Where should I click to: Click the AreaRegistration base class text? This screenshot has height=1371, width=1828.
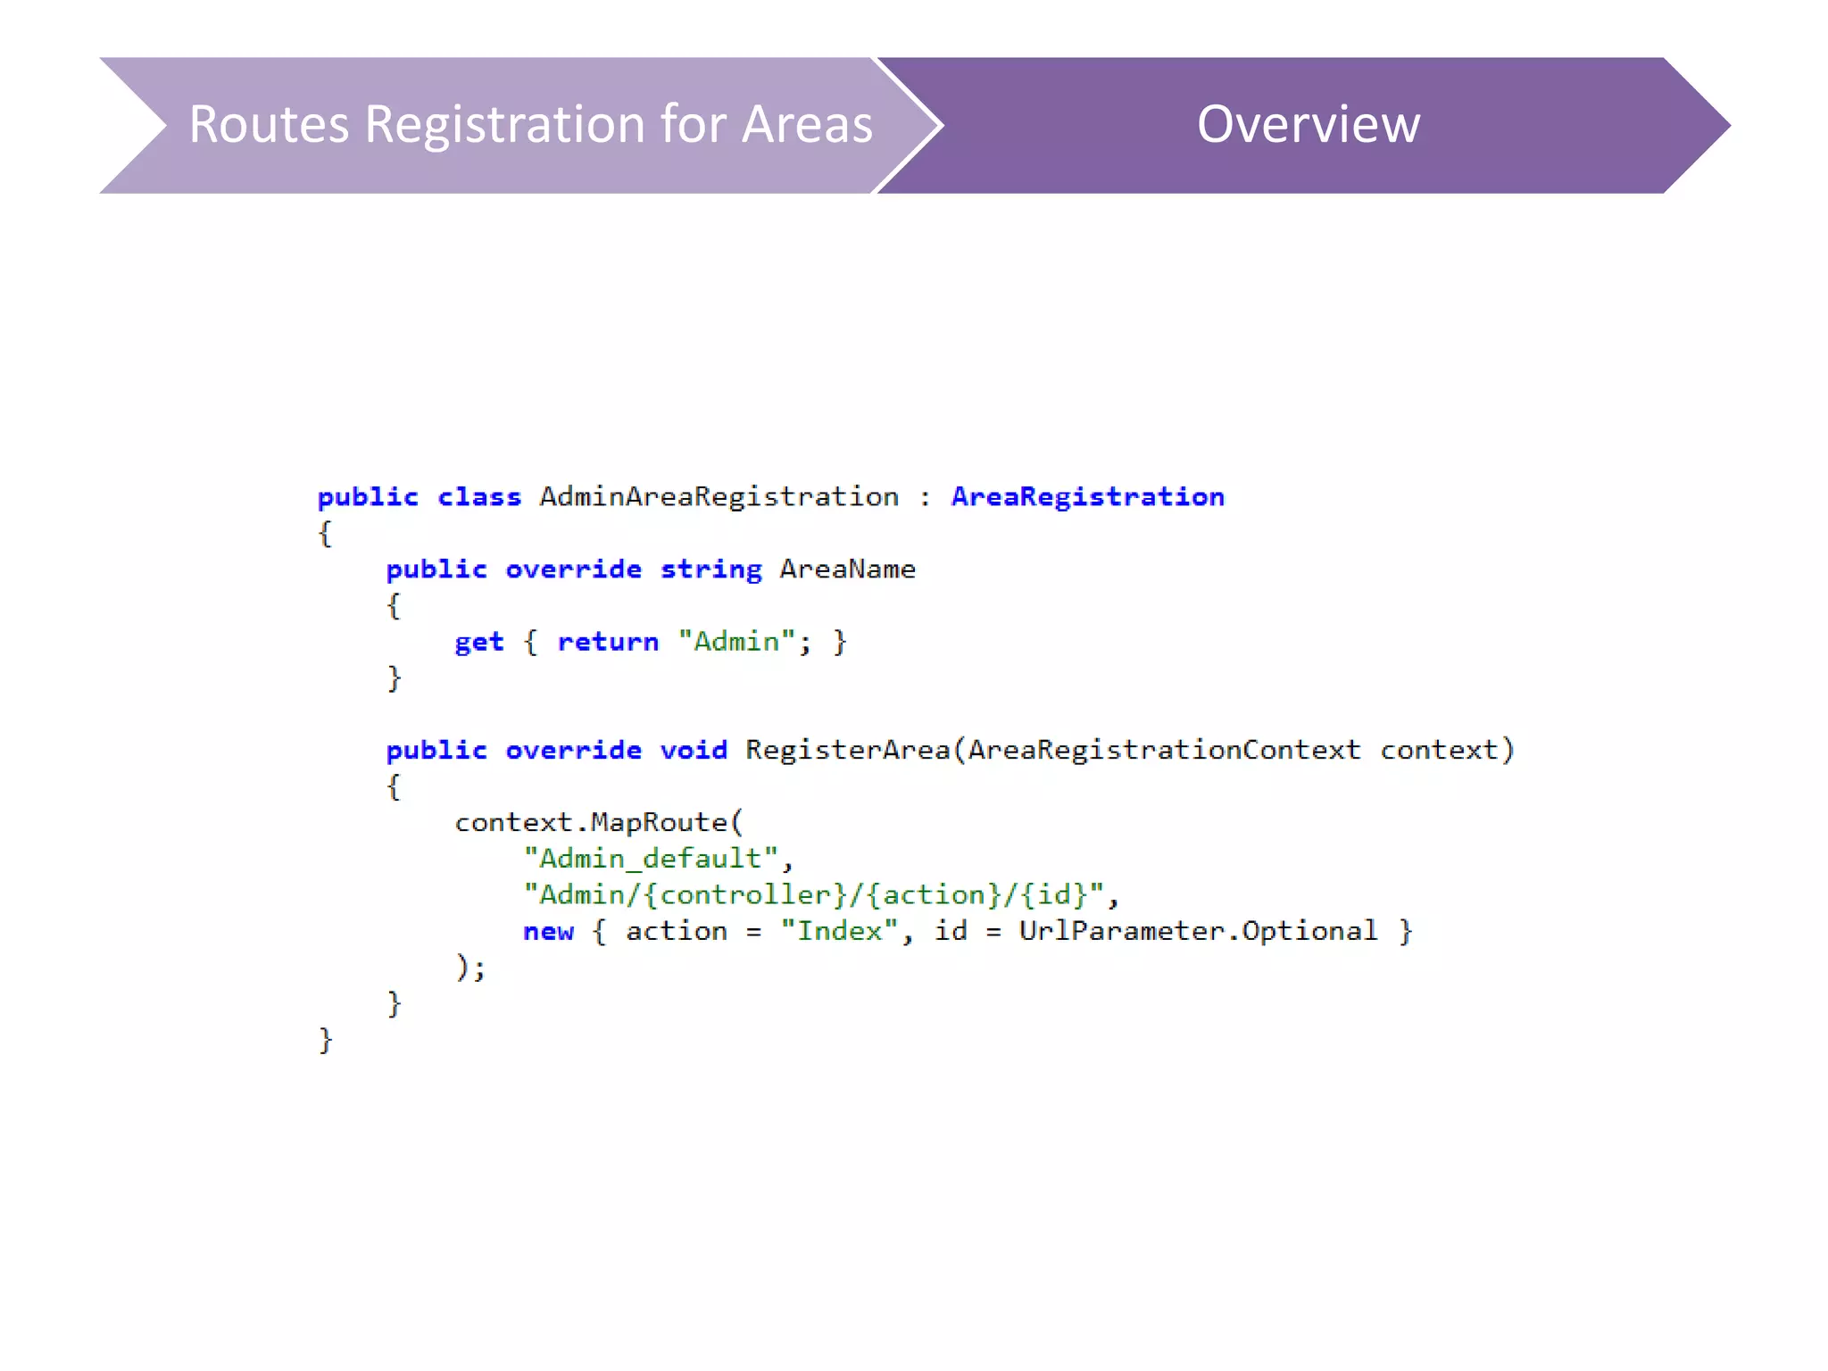(x=1087, y=496)
